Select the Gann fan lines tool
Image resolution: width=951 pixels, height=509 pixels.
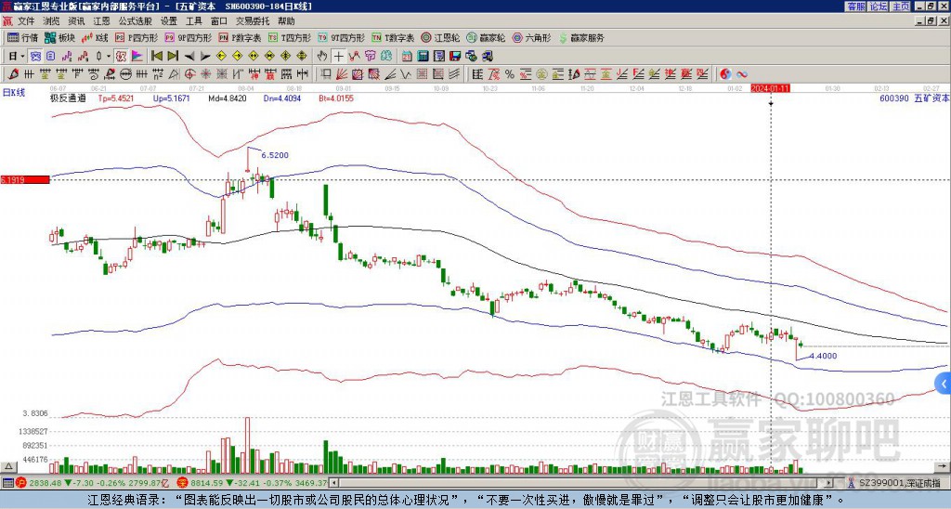coord(342,74)
